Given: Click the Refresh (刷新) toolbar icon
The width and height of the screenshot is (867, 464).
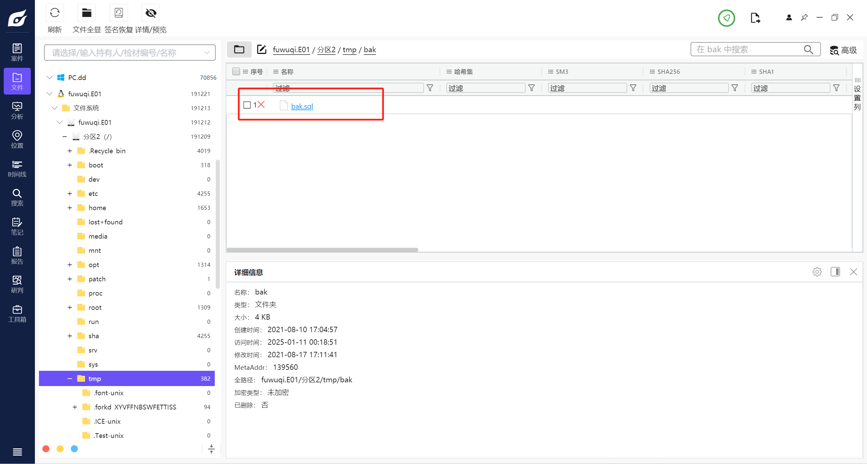Looking at the screenshot, I should pos(55,13).
